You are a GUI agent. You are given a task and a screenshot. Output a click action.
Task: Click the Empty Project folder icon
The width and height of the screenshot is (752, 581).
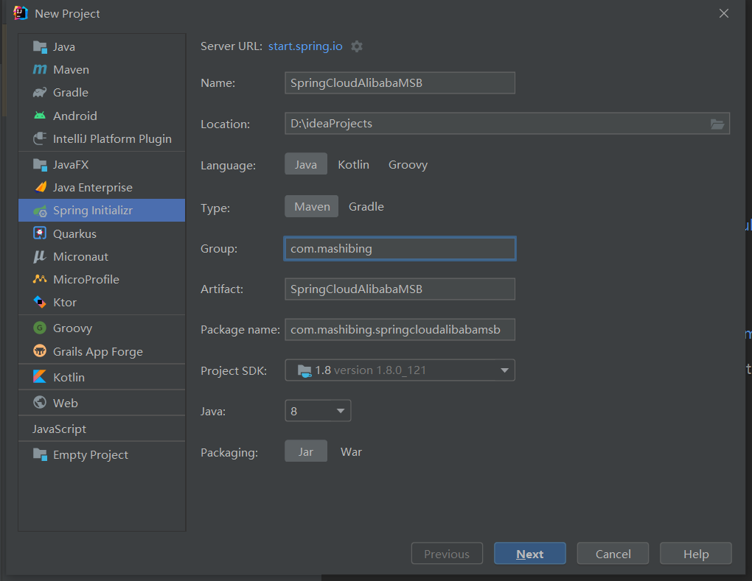coord(40,454)
